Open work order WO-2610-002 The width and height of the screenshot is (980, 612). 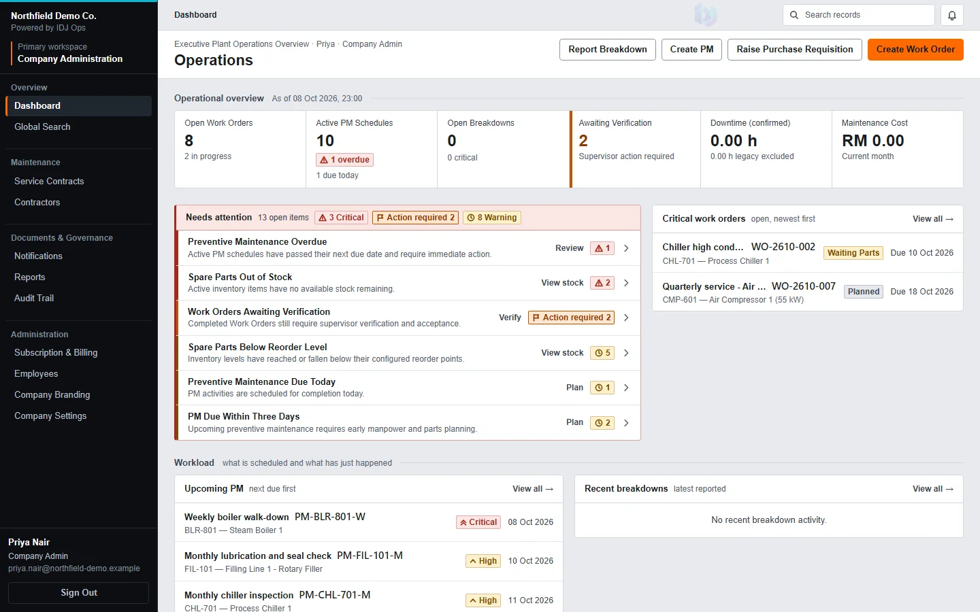[807, 253]
